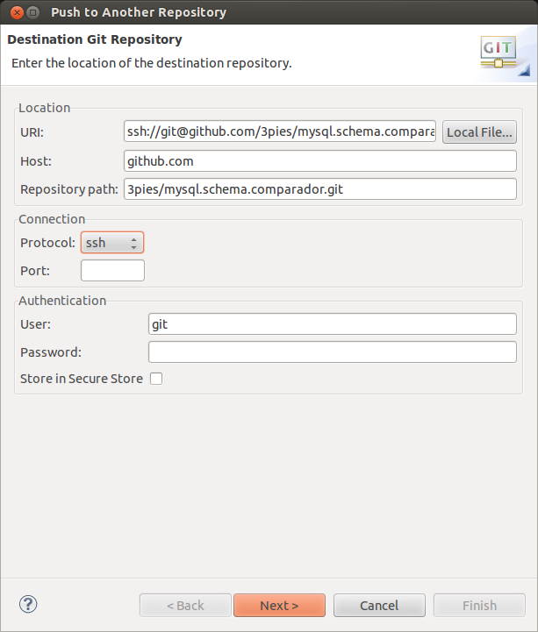Click into the Host field

click(320, 161)
